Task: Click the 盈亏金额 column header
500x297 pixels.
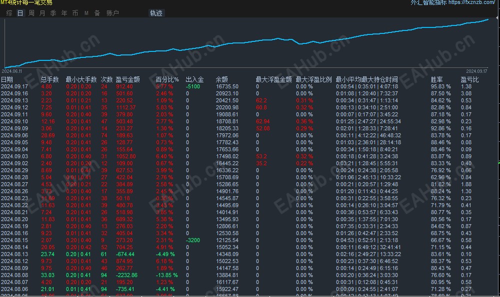Action: 127,79
